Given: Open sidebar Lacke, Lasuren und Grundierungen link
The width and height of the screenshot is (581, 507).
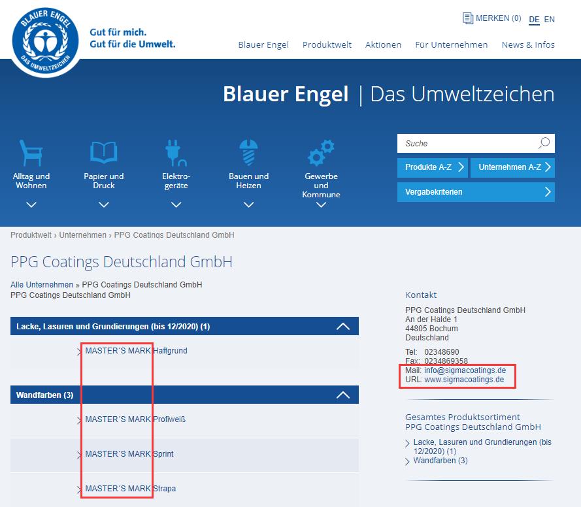Looking at the screenshot, I should [x=482, y=447].
